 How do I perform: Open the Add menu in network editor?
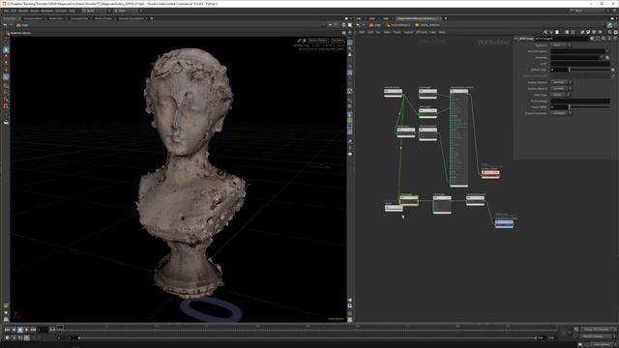click(x=361, y=32)
